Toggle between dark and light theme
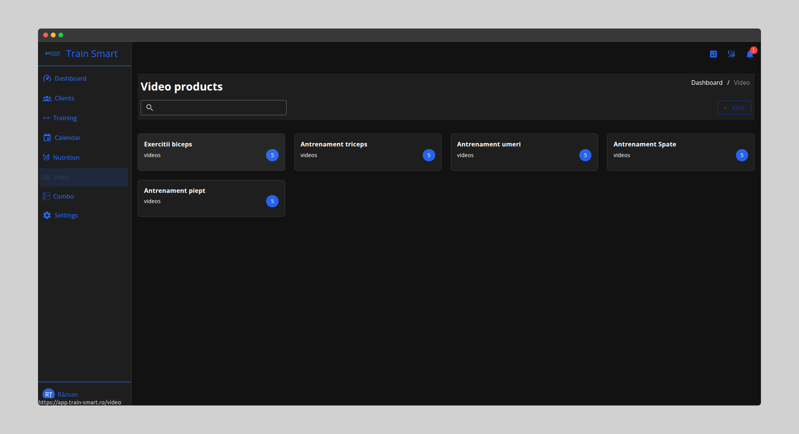The image size is (799, 434). click(x=732, y=54)
